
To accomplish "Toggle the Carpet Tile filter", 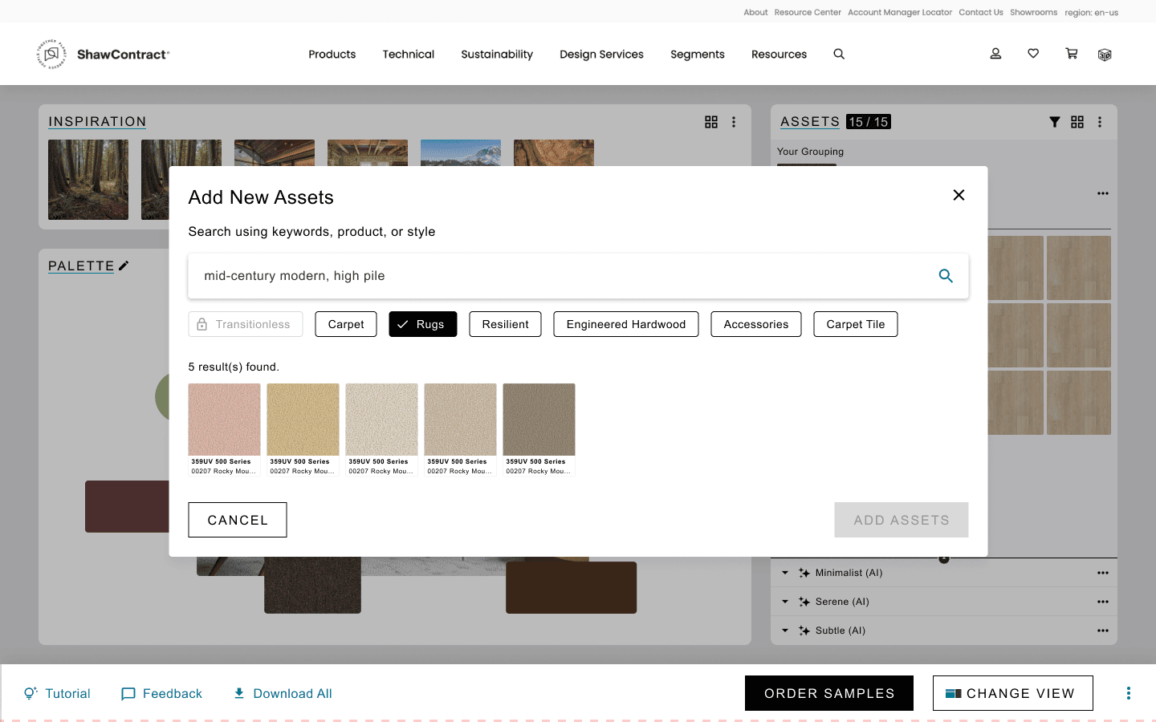I will (856, 324).
